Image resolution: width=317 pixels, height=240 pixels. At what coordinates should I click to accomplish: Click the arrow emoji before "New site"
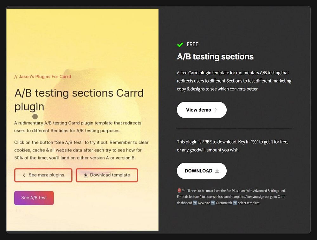[x=195, y=203]
